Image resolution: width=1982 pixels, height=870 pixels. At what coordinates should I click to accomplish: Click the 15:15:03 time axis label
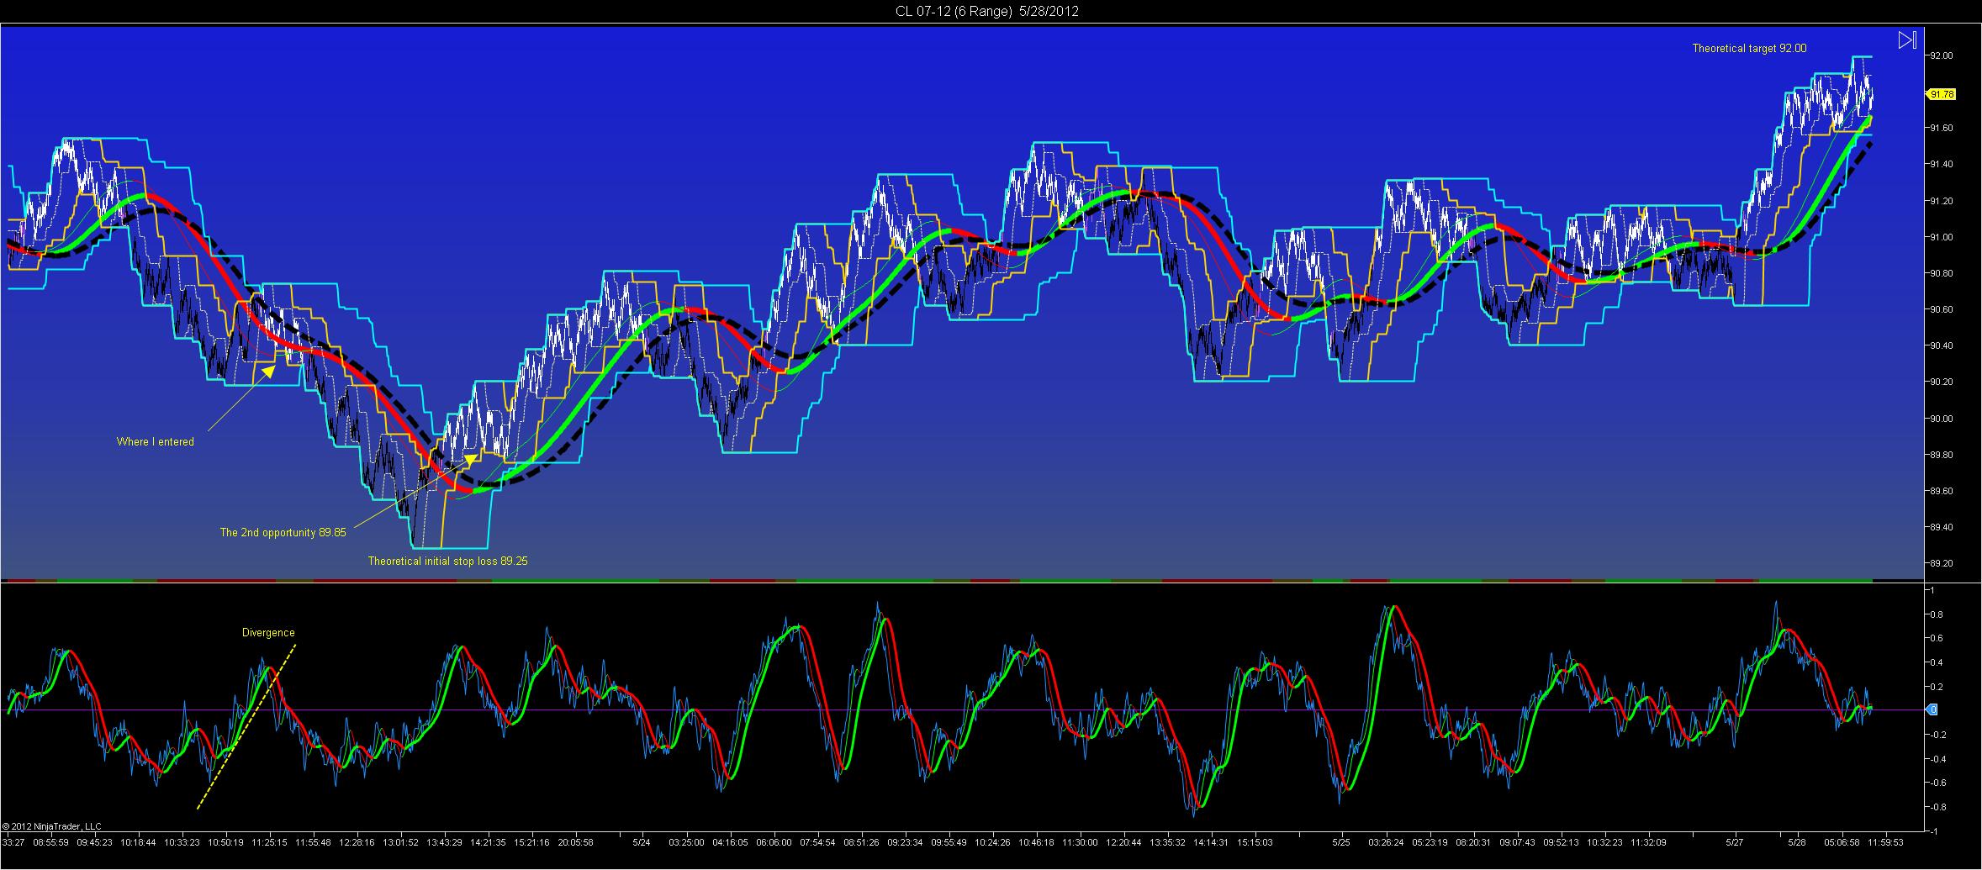click(1255, 842)
